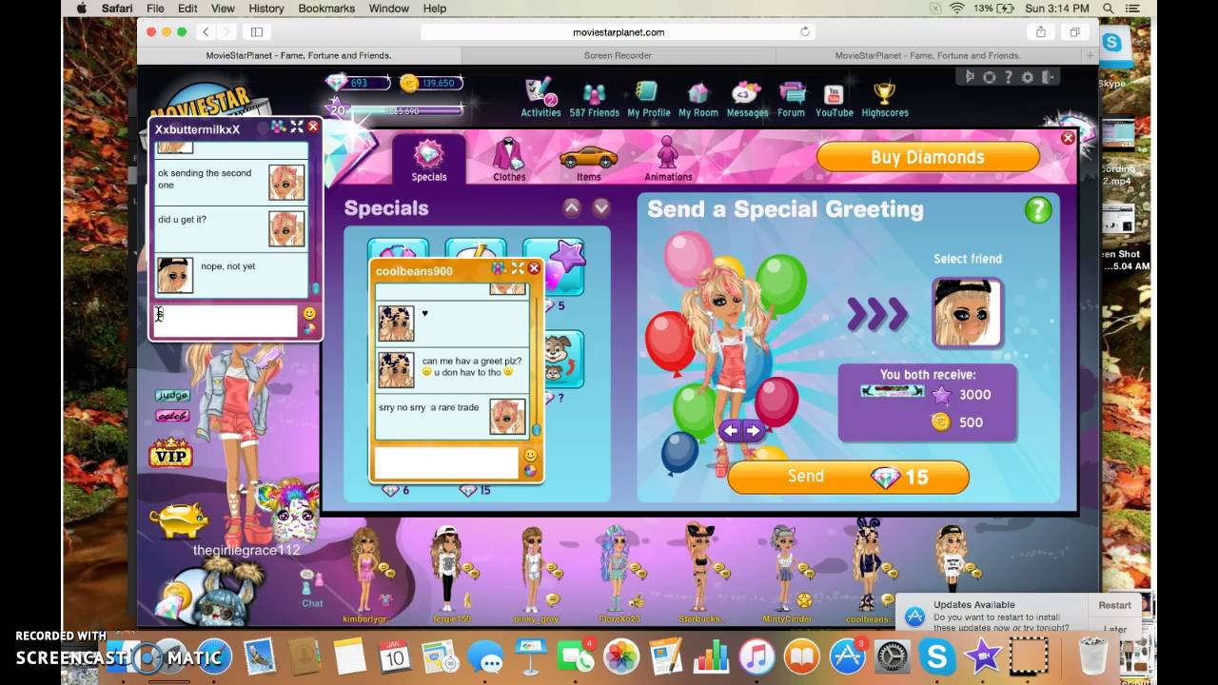
Task: Click the celeb badge
Action: (171, 415)
